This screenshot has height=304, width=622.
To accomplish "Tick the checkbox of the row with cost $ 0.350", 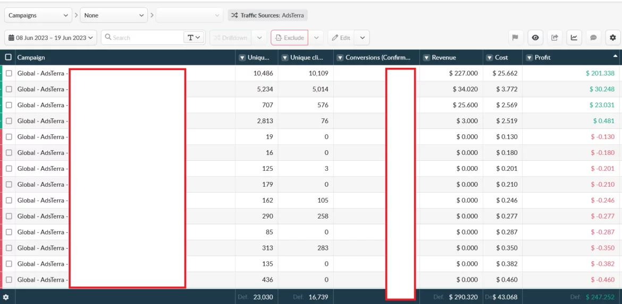I will coord(9,248).
